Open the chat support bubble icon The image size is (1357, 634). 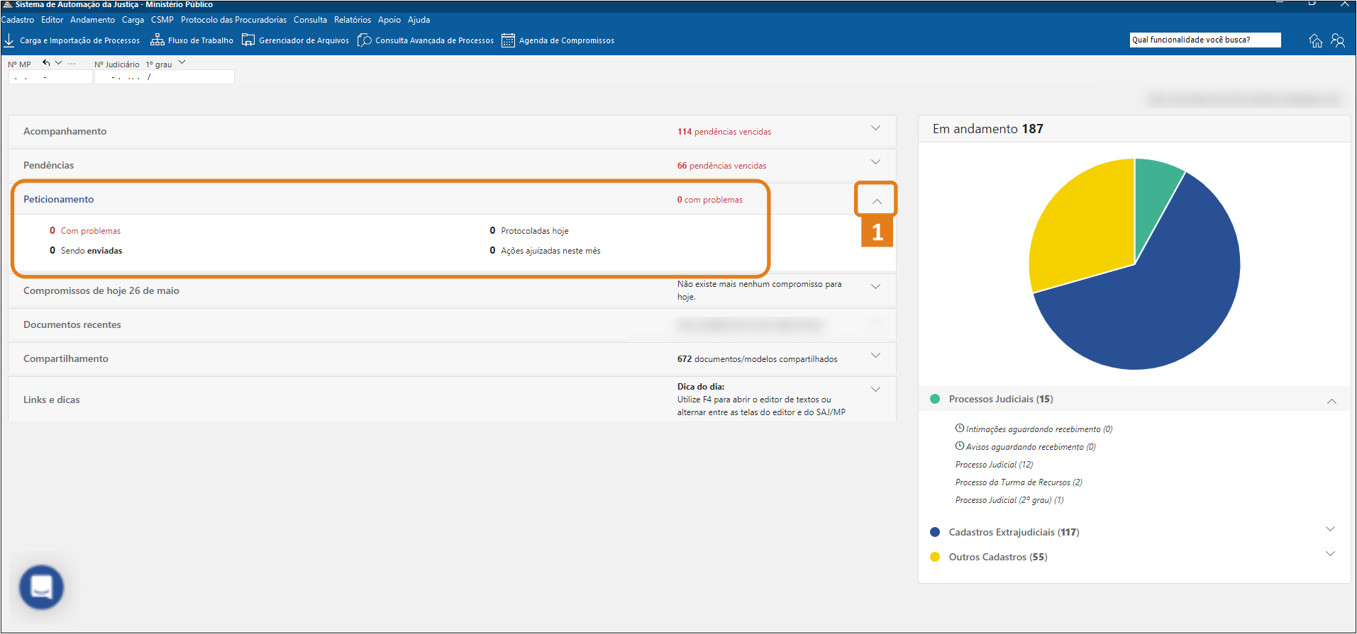[x=42, y=587]
